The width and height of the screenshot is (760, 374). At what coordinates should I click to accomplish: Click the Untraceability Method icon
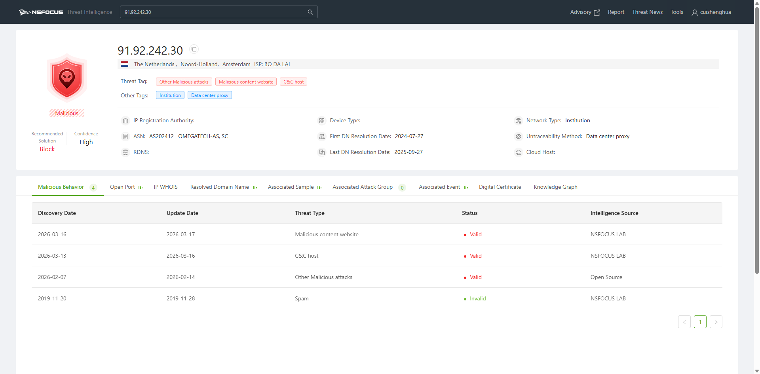pyautogui.click(x=518, y=137)
